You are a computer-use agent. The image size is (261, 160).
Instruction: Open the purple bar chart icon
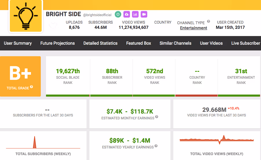coord(135,14)
